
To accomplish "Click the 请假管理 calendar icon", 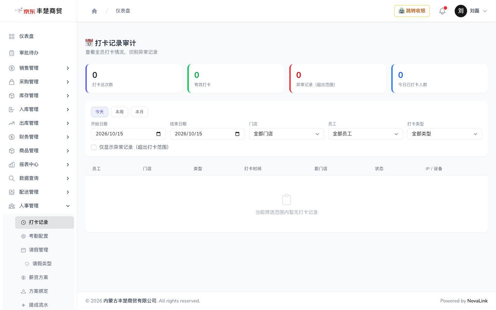I will (23, 250).
